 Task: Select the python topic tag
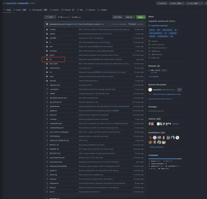[x=152, y=30]
